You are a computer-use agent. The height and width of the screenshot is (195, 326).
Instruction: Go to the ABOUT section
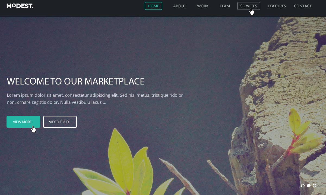pyautogui.click(x=180, y=6)
